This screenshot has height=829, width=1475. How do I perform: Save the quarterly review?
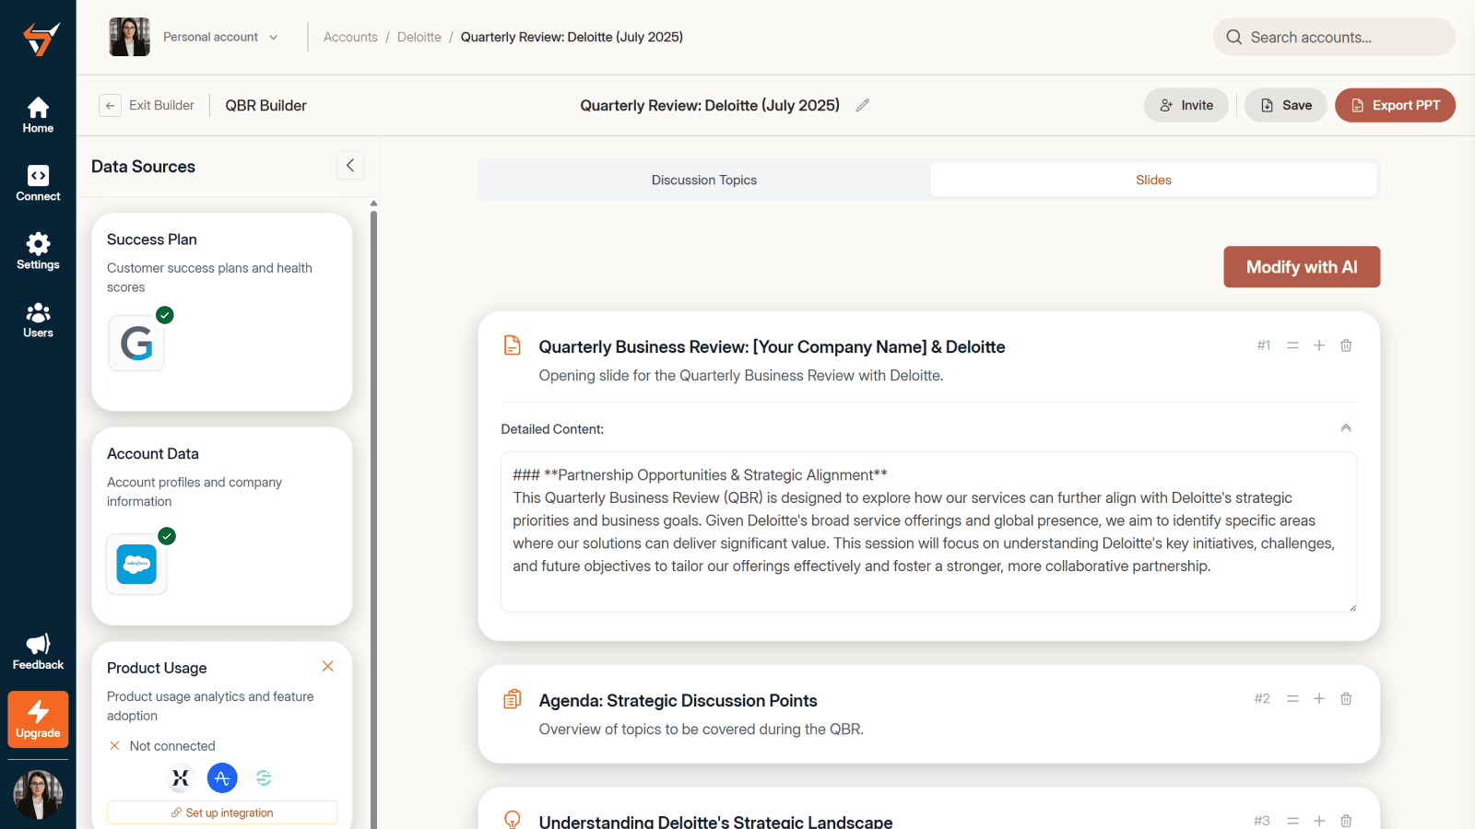click(x=1286, y=105)
